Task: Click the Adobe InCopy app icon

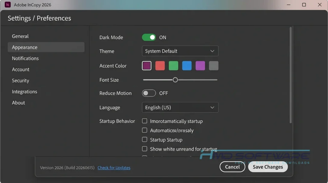Action: coord(8,4)
